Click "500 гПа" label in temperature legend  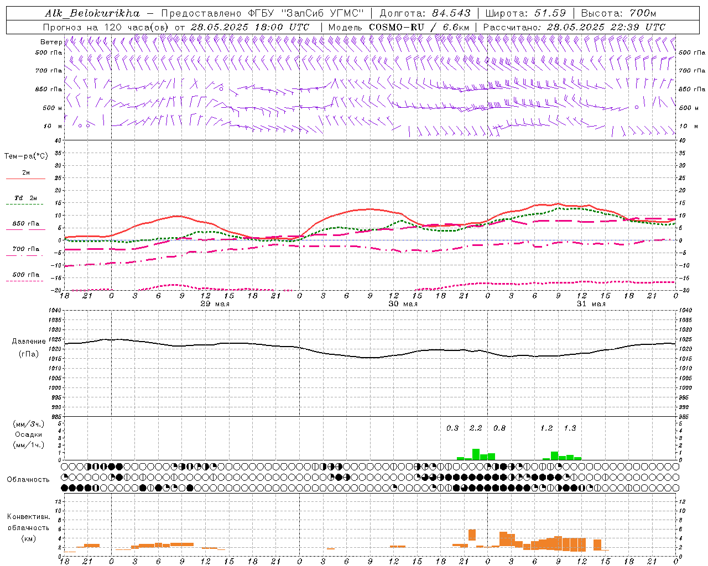pyautogui.click(x=25, y=275)
